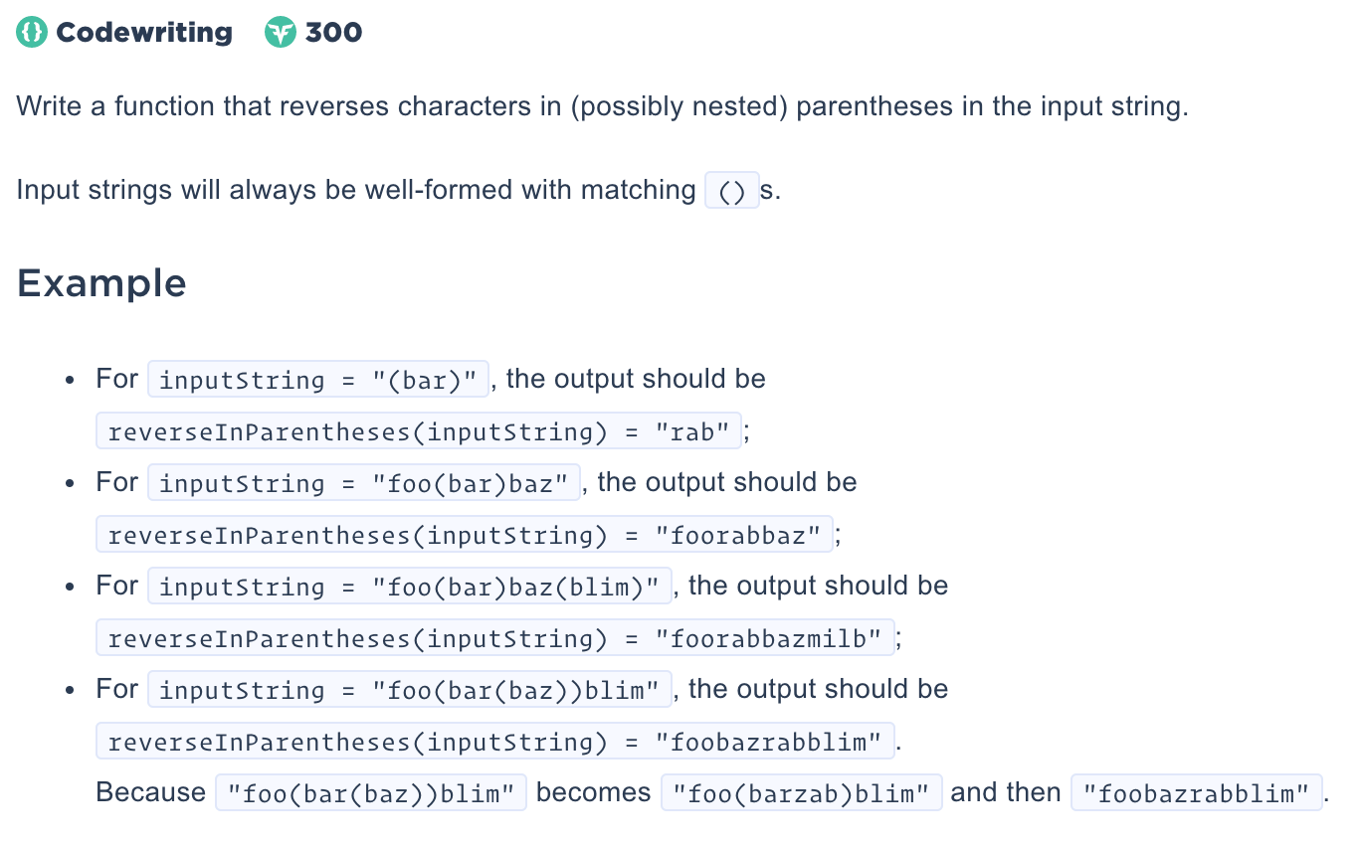Image resolution: width=1361 pixels, height=845 pixels.
Task: Click inputString = "foo(bar(baz))blim" snippet
Action: point(410,689)
